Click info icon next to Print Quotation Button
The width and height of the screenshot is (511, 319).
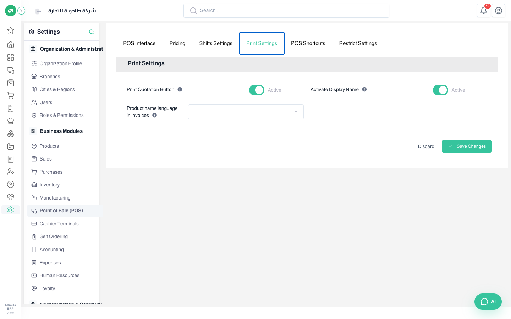[180, 89]
